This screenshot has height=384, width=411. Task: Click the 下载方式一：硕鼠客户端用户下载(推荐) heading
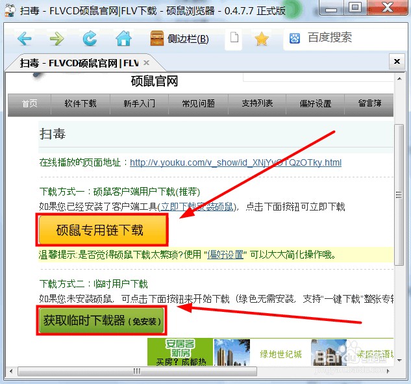[x=119, y=192]
